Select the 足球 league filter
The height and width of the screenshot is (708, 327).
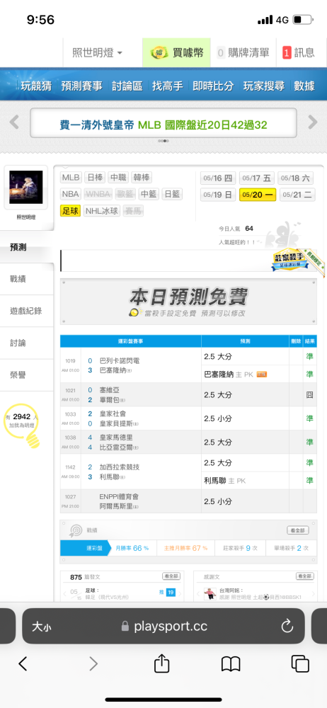point(71,211)
